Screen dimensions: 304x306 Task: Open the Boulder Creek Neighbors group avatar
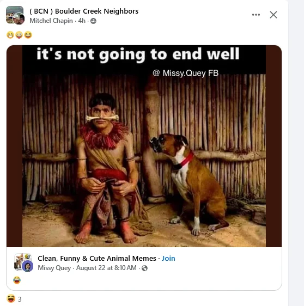[15, 15]
